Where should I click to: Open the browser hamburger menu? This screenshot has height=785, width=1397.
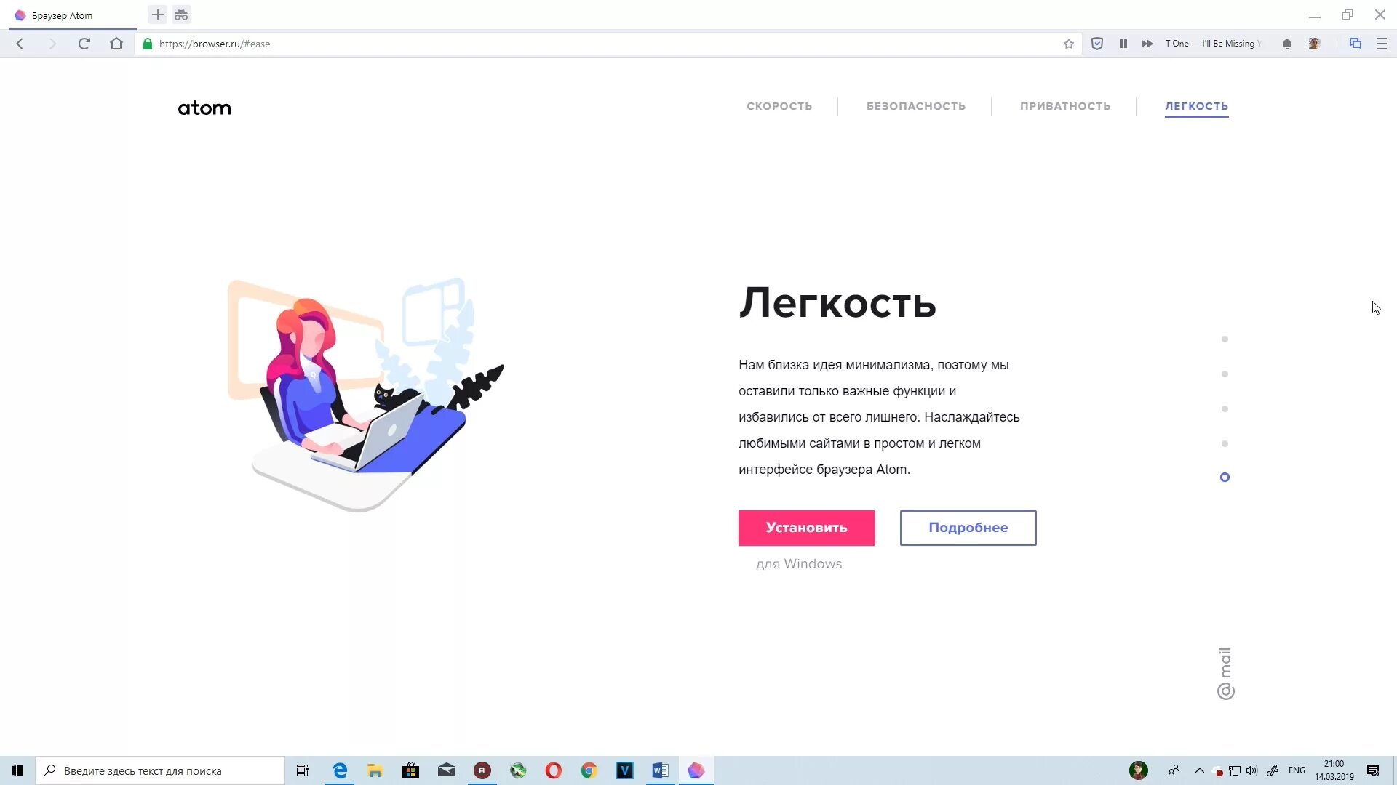tap(1381, 44)
